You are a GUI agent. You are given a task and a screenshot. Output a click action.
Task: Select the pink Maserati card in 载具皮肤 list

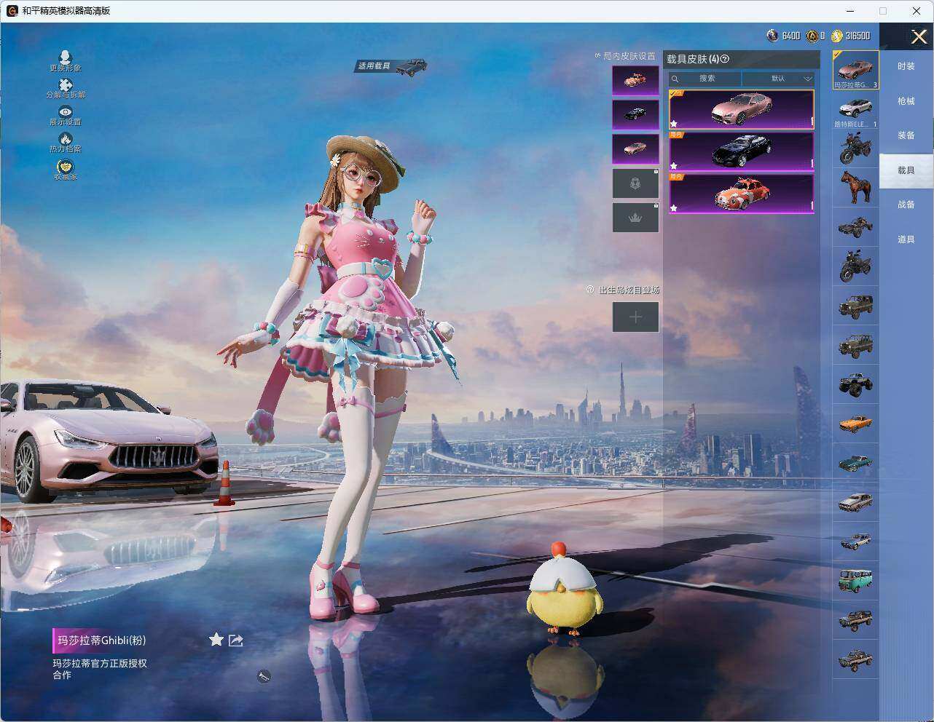click(741, 109)
